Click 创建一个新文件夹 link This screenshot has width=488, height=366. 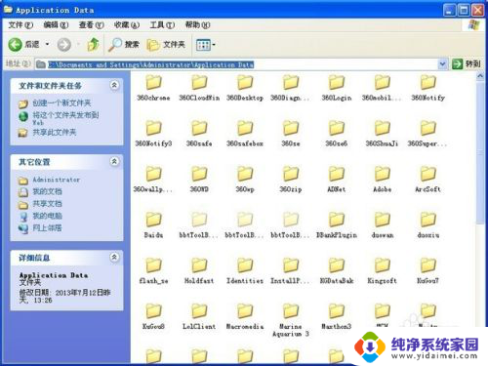pos(61,103)
